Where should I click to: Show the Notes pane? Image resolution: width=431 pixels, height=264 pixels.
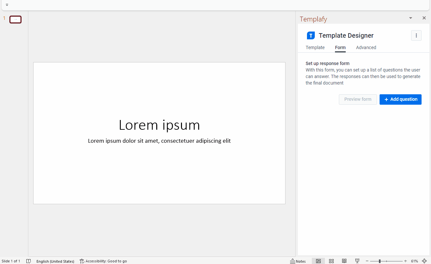click(x=298, y=261)
